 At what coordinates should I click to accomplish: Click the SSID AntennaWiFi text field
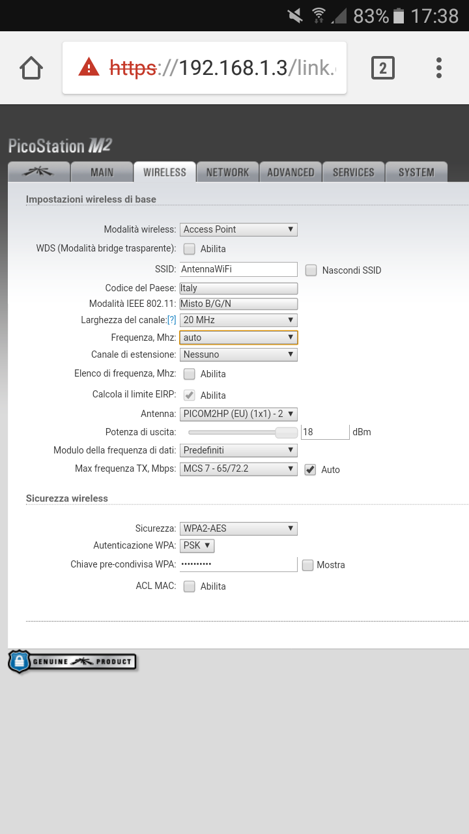pyautogui.click(x=238, y=269)
